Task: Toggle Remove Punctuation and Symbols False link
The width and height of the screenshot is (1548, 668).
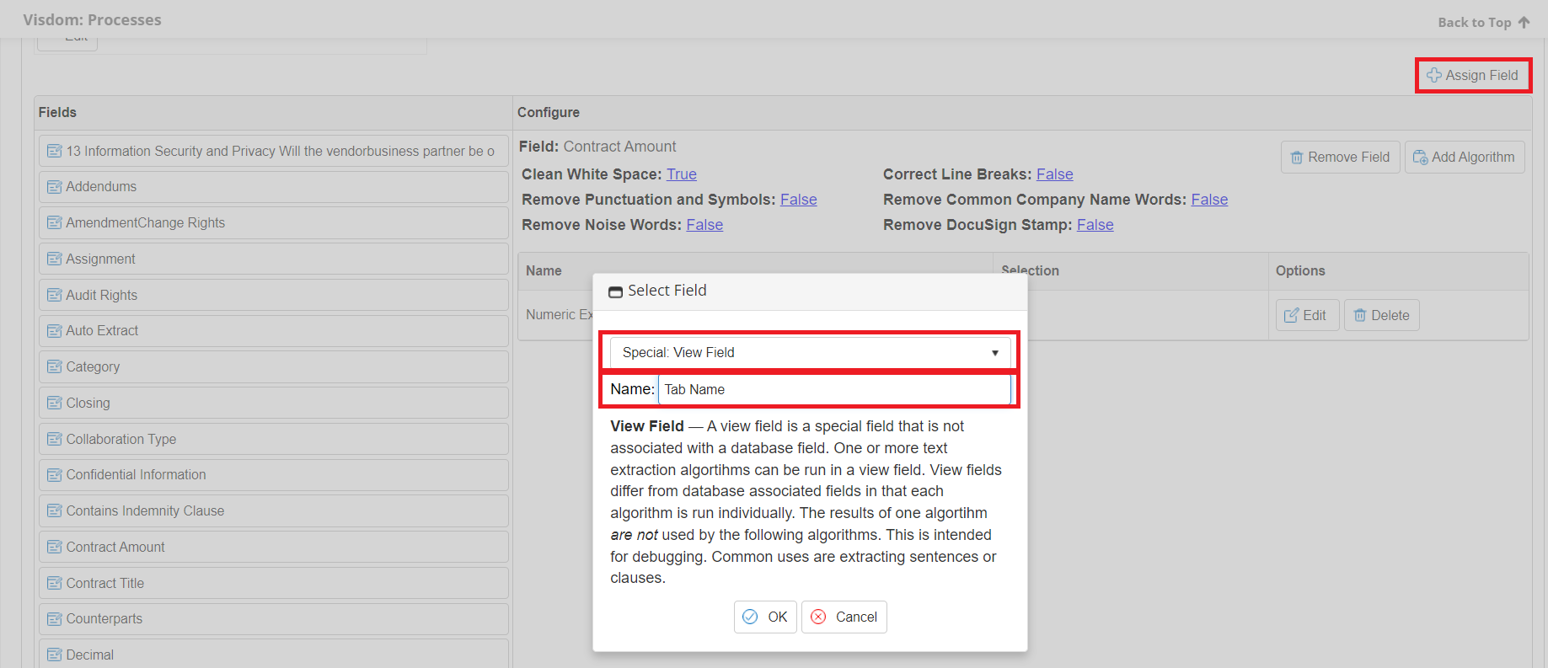Action: 799,200
